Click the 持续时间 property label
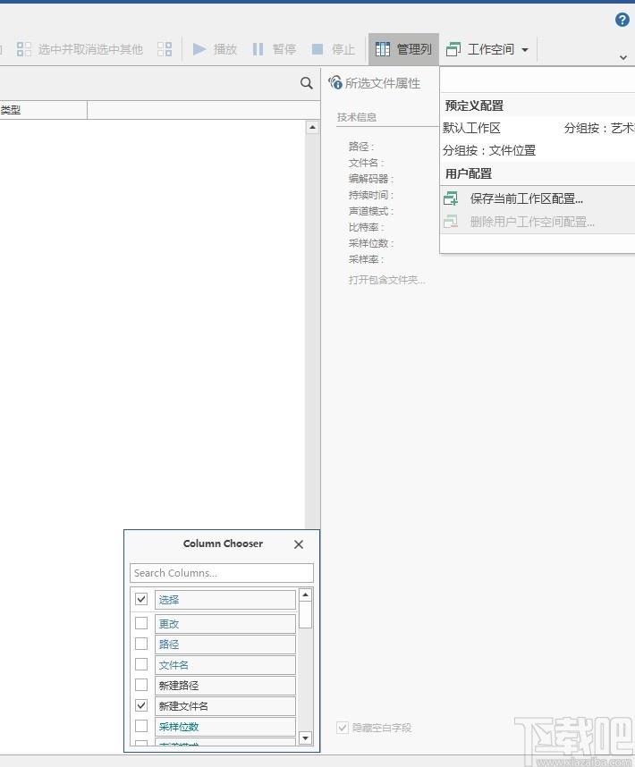 coord(371,195)
